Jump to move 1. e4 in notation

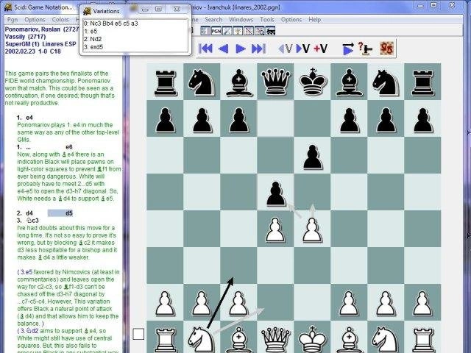click(x=29, y=118)
